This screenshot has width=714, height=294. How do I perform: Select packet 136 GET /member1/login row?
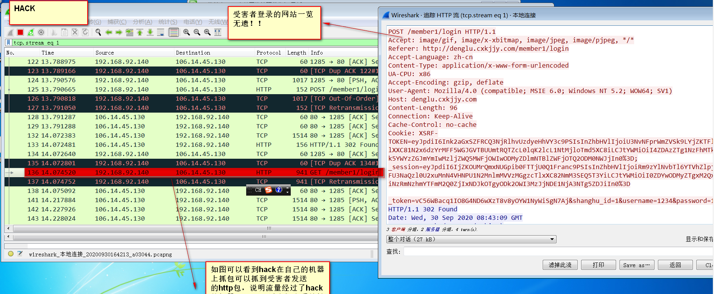(x=191, y=172)
